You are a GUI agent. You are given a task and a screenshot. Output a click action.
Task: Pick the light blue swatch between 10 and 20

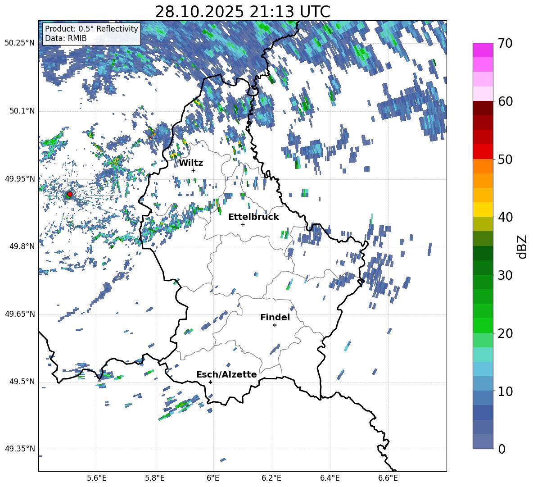pos(483,369)
